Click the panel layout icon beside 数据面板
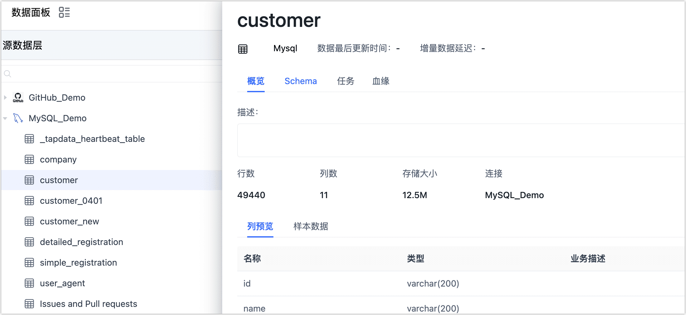 pos(65,12)
